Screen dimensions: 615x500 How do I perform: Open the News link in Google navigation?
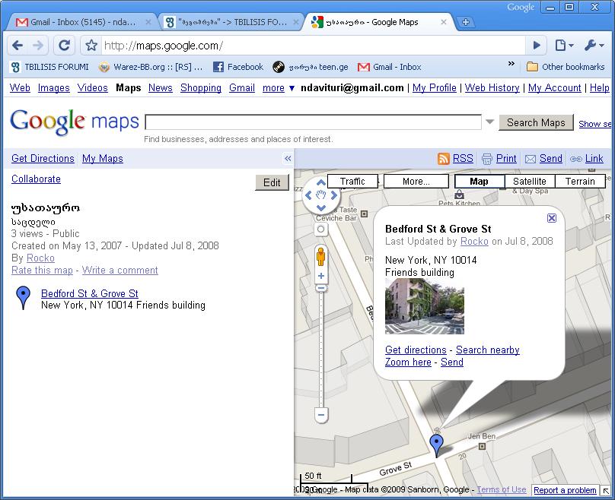tap(161, 87)
